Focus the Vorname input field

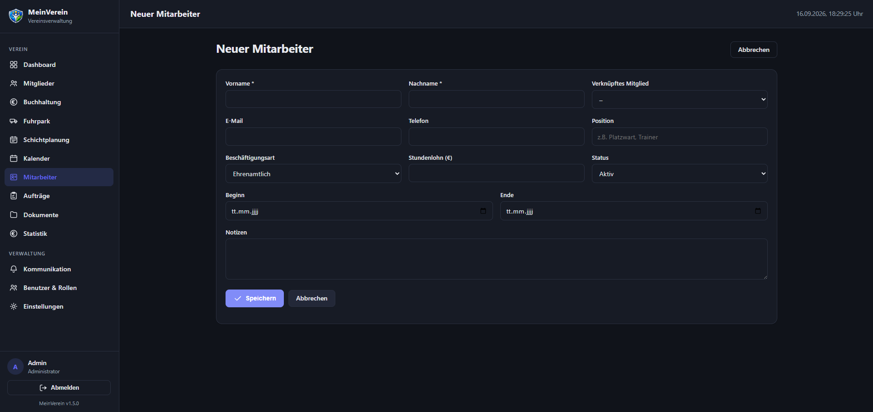(313, 99)
